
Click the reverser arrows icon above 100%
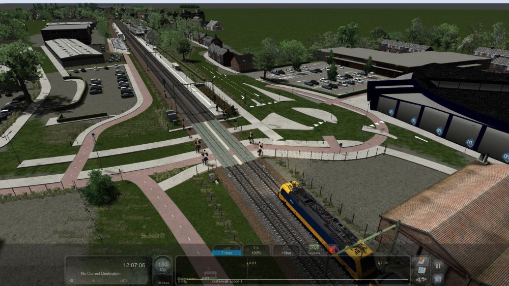(x=256, y=247)
